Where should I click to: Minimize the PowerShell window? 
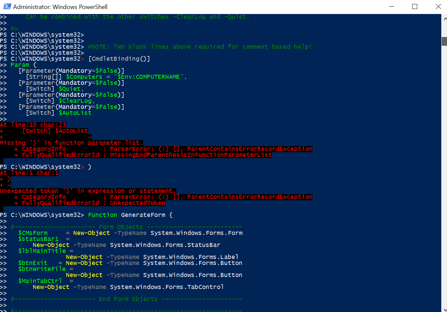[391, 7]
